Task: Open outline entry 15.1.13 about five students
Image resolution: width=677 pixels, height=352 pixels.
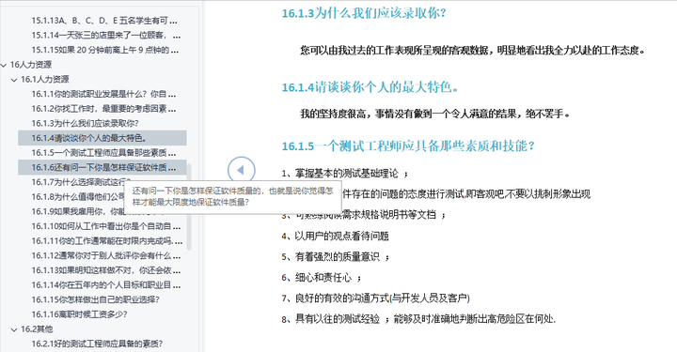Action: point(104,21)
